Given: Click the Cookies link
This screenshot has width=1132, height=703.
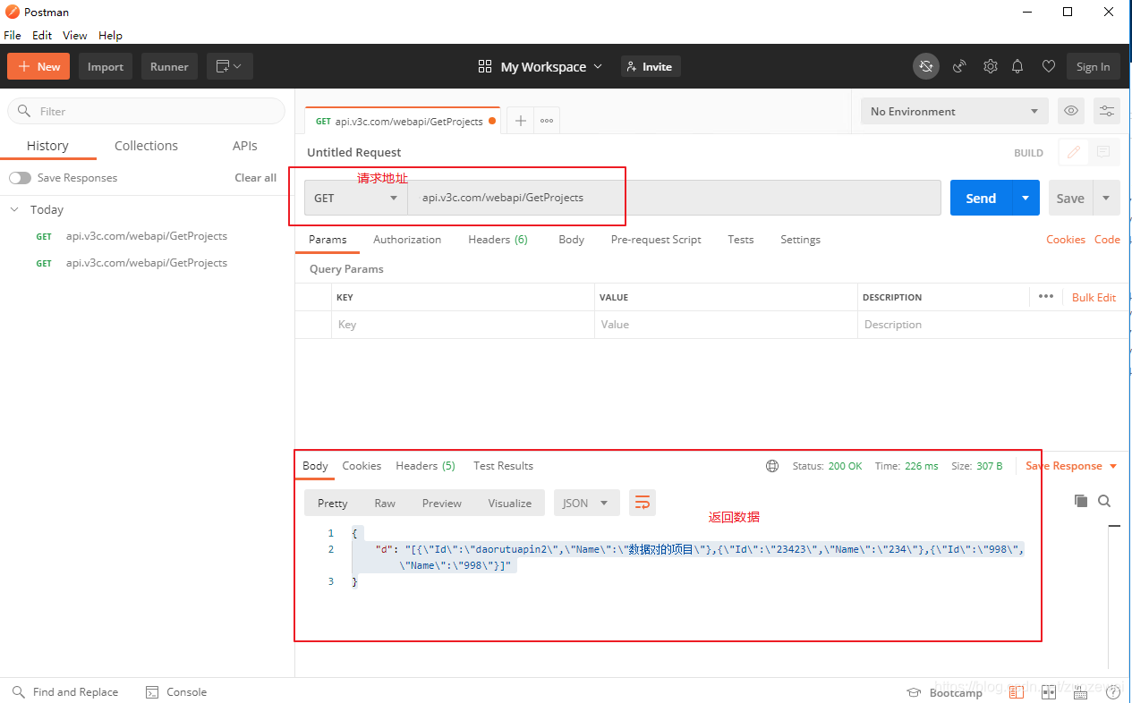Looking at the screenshot, I should point(1066,240).
